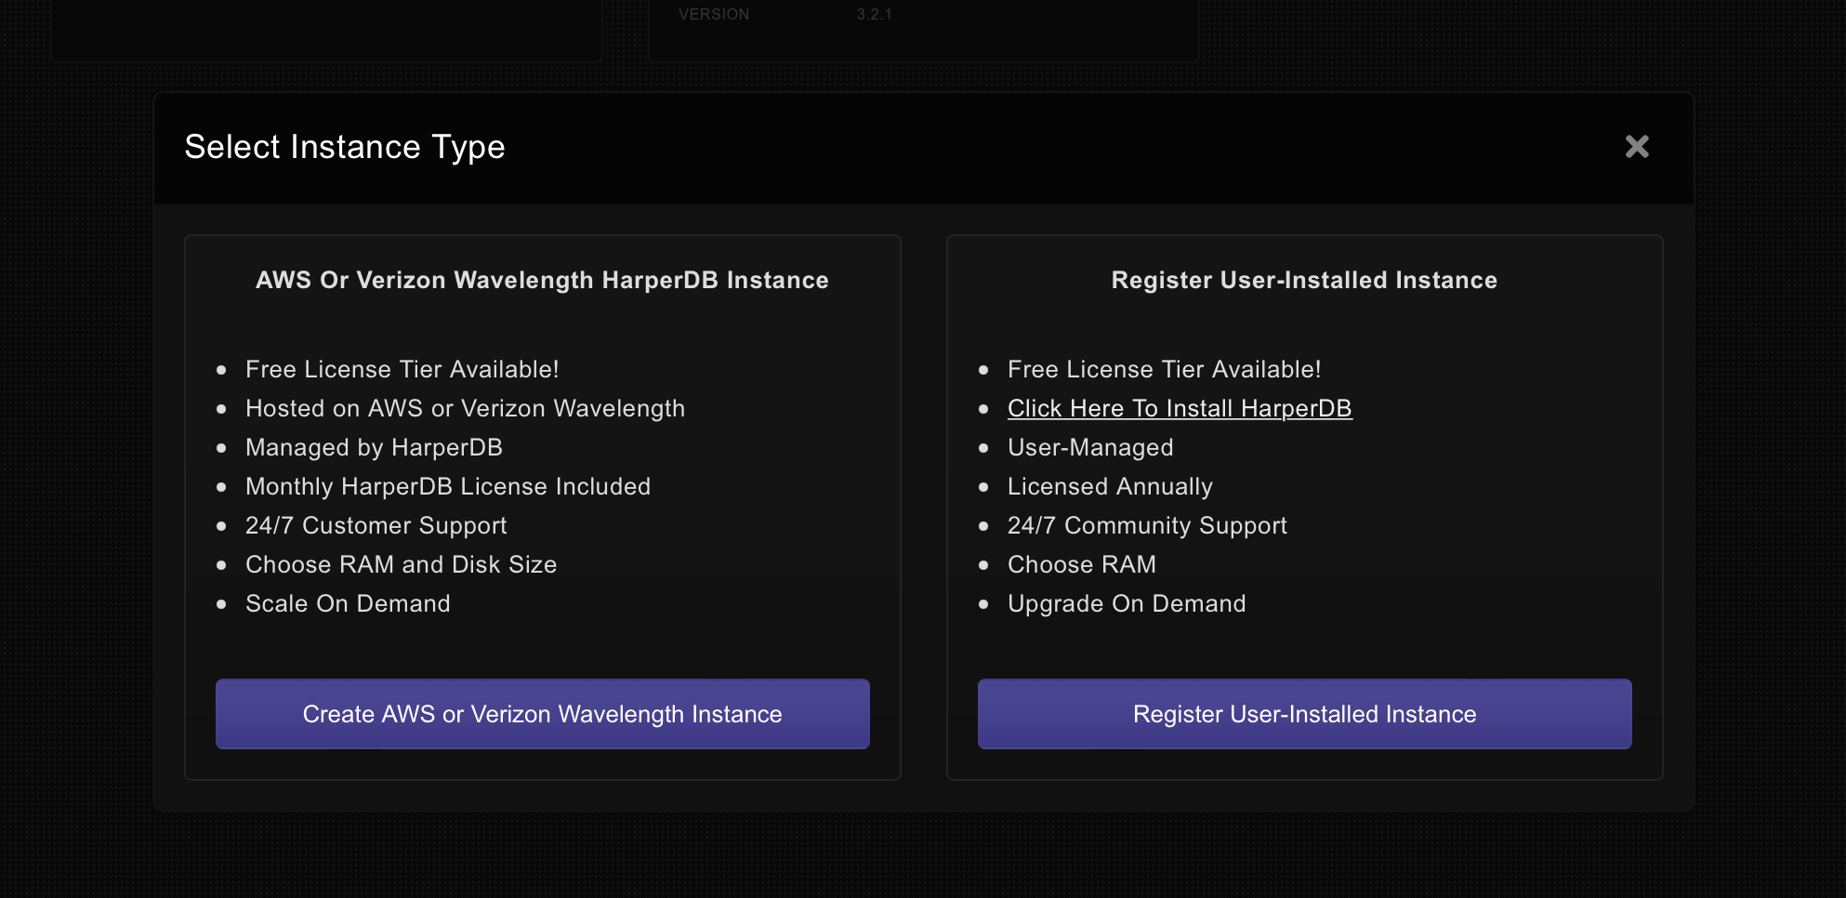Open the Click Here To Install HarperDB link
1846x898 pixels.
pyautogui.click(x=1179, y=408)
